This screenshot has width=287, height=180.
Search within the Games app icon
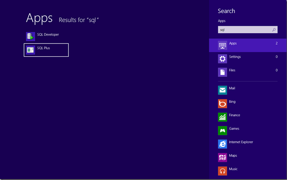point(222,131)
